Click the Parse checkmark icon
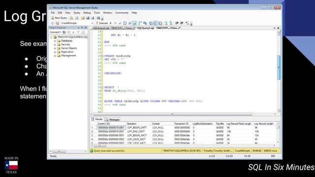 [120, 23]
